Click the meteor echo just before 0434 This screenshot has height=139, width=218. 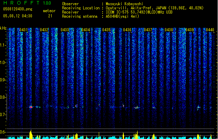[76, 106]
